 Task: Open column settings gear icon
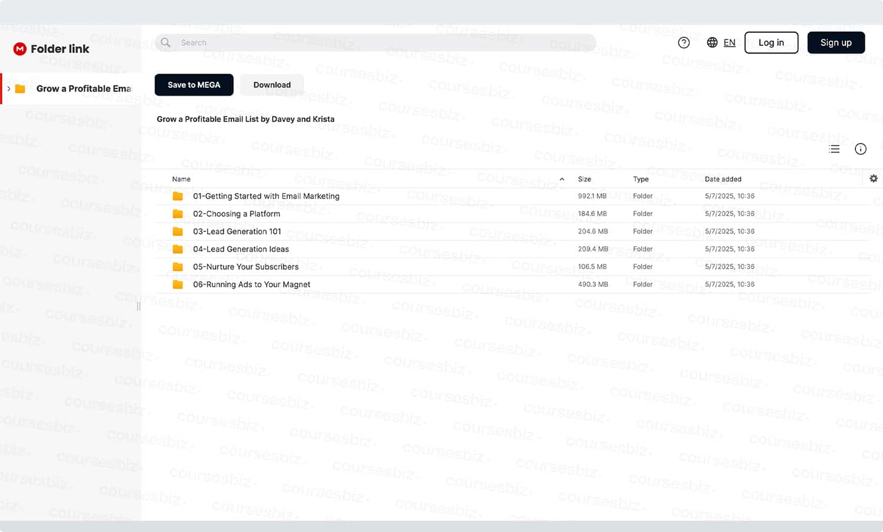pyautogui.click(x=874, y=178)
